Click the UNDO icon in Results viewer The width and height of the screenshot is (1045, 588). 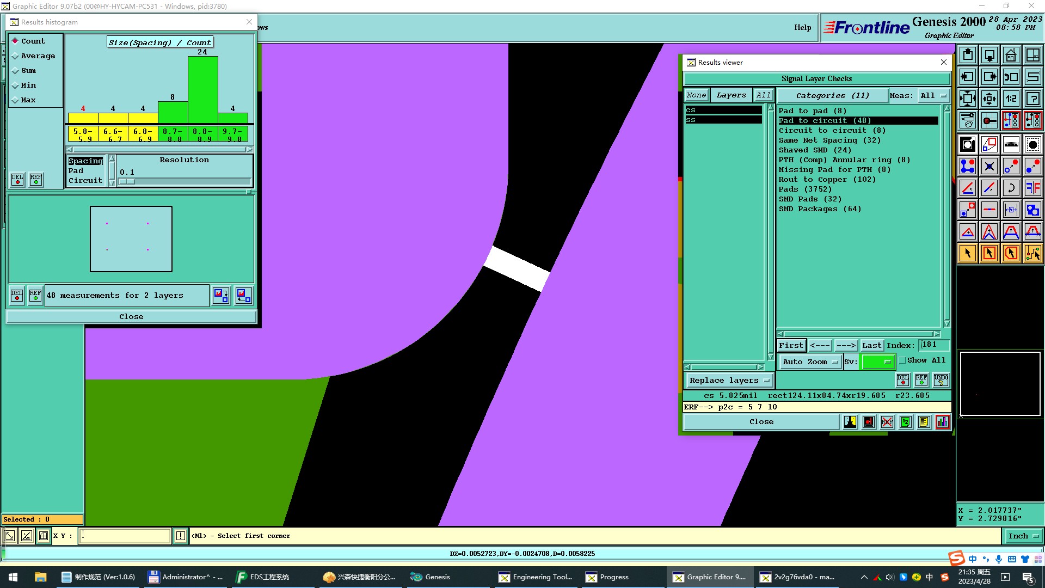941,379
